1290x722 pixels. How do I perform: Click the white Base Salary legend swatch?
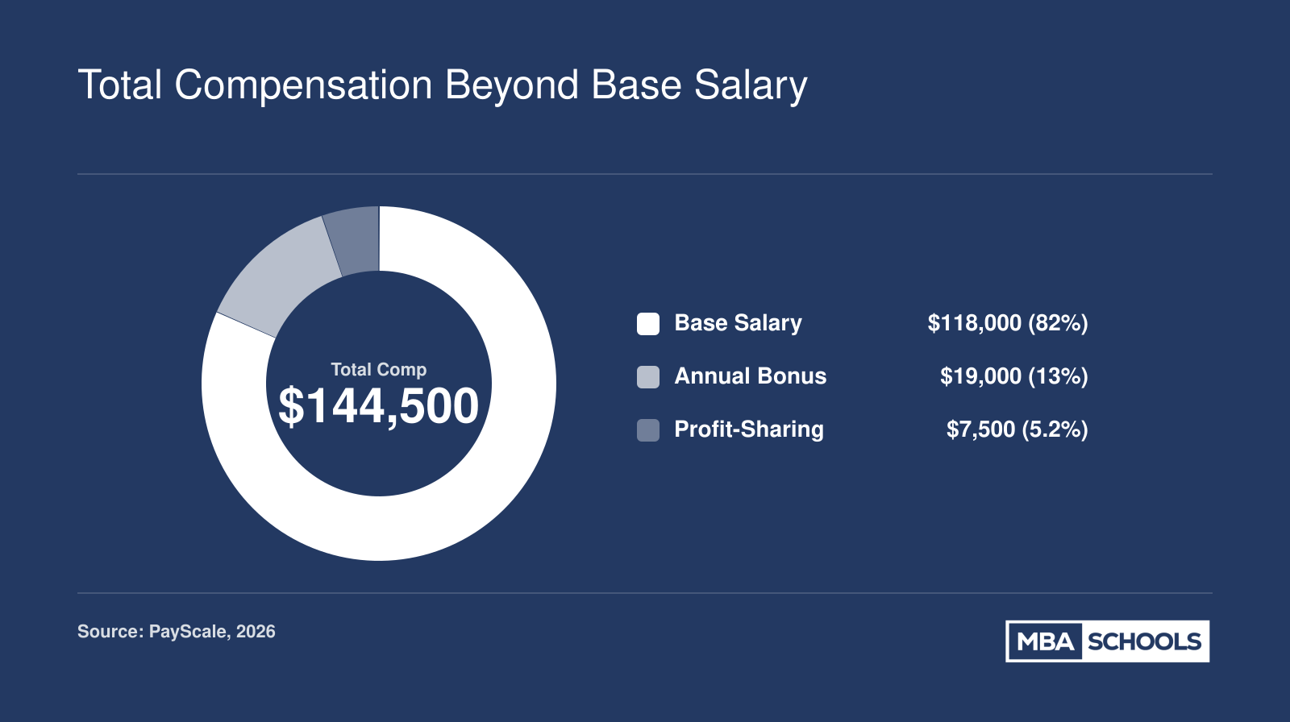[648, 324]
